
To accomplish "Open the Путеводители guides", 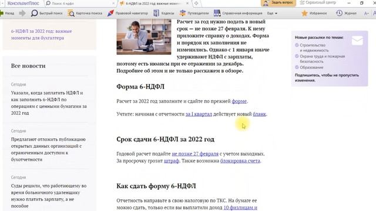I will click(x=194, y=13).
